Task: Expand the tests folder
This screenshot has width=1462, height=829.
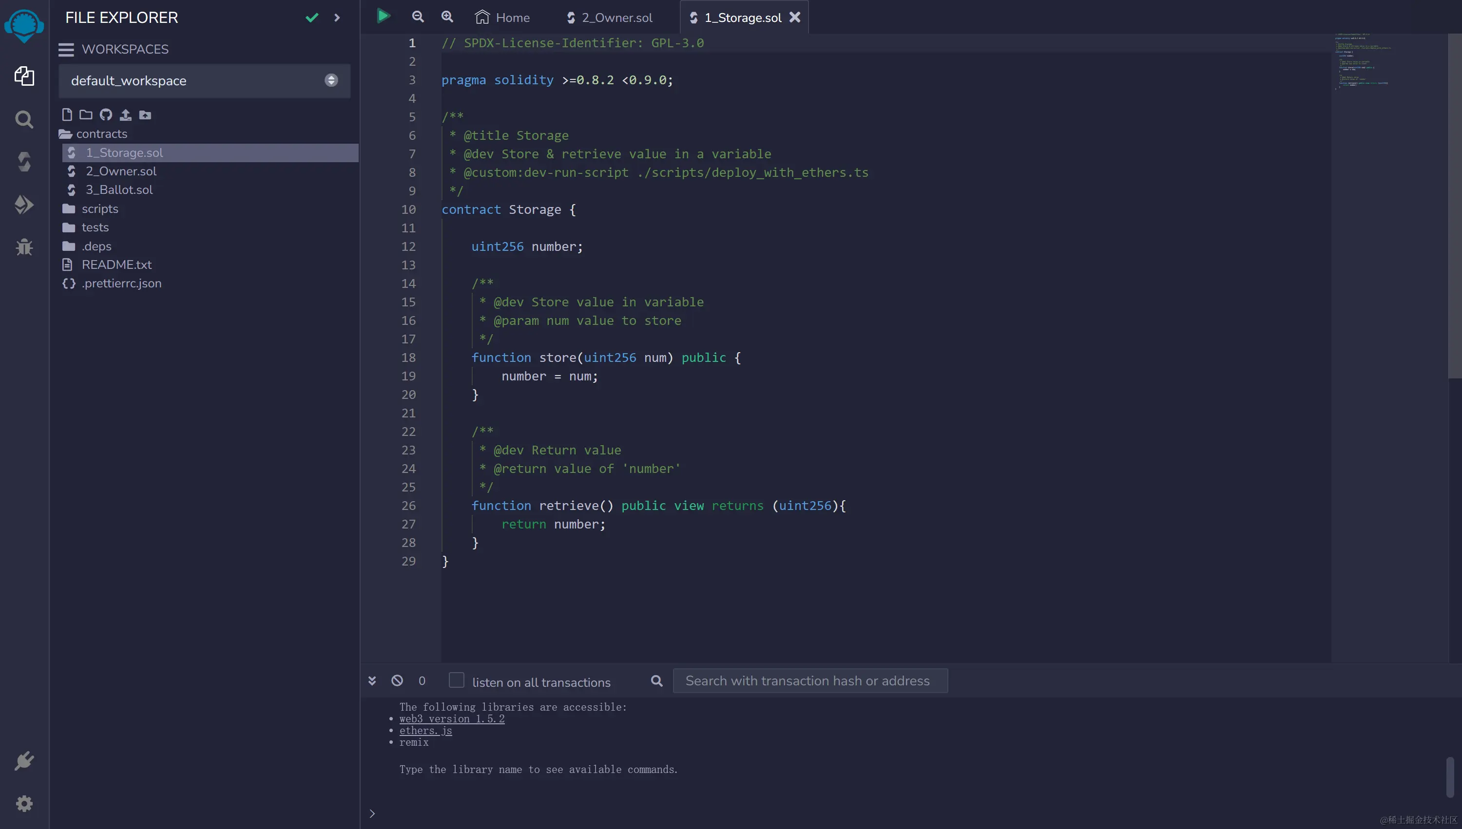Action: [x=85, y=227]
